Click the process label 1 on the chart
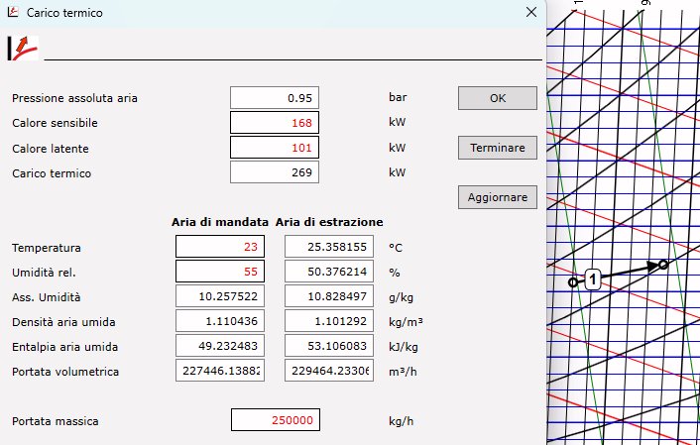 [593, 279]
